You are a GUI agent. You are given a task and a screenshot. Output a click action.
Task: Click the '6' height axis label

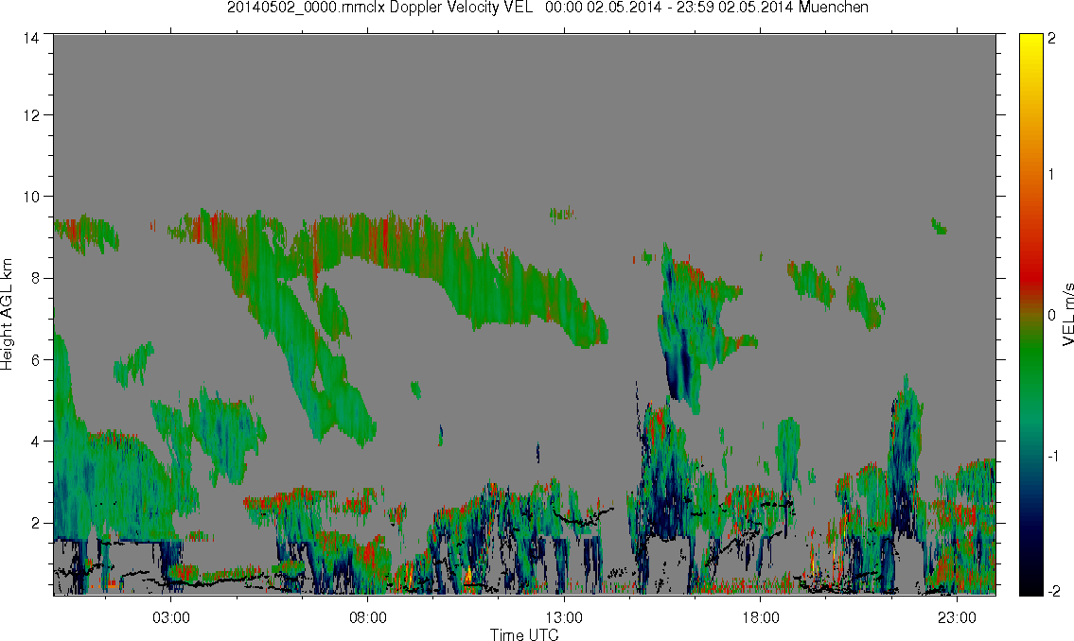[34, 360]
